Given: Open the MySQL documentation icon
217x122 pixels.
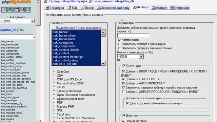Looking at the screenshot, I should tap(28, 10).
